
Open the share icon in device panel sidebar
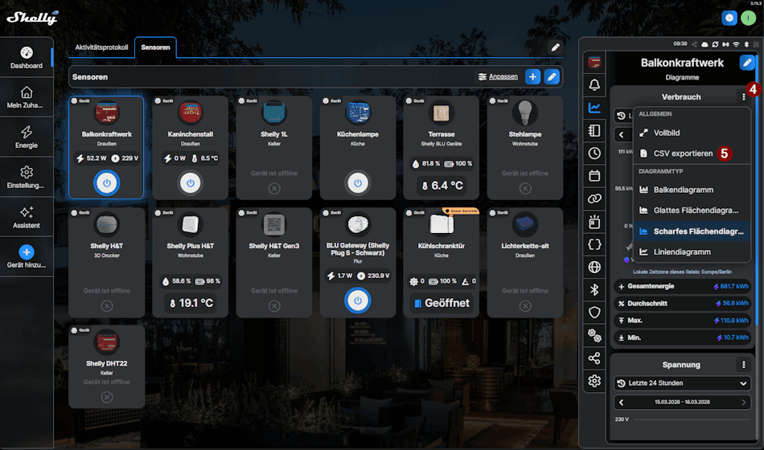[594, 358]
